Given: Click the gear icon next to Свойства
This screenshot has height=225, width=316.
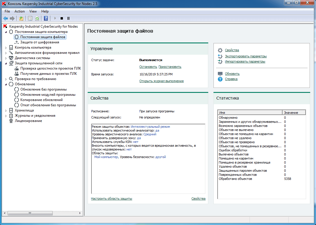Looking at the screenshot, I should (x=220, y=50).
